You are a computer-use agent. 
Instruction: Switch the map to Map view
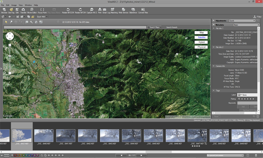(x=201, y=33)
